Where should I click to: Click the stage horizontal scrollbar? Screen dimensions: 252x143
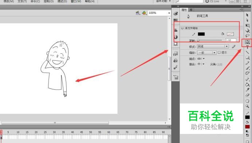click(x=55, y=123)
